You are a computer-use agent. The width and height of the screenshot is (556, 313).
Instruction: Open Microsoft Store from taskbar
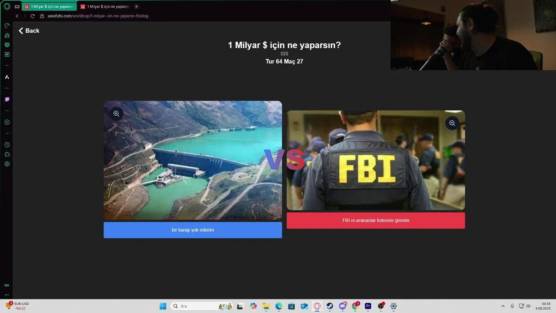click(x=291, y=306)
